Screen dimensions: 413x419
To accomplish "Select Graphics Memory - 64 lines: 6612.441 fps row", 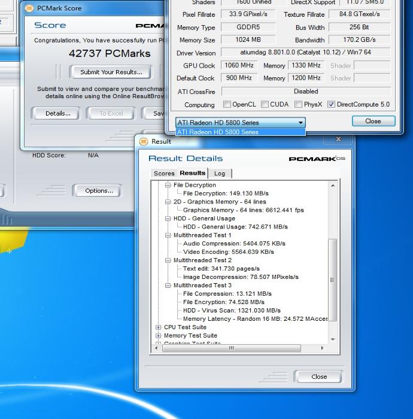I will point(244,210).
